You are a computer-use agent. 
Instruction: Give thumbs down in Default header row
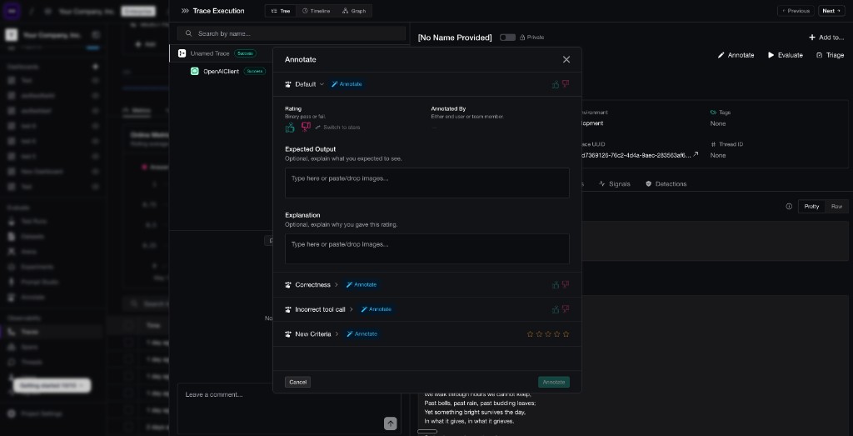point(566,84)
